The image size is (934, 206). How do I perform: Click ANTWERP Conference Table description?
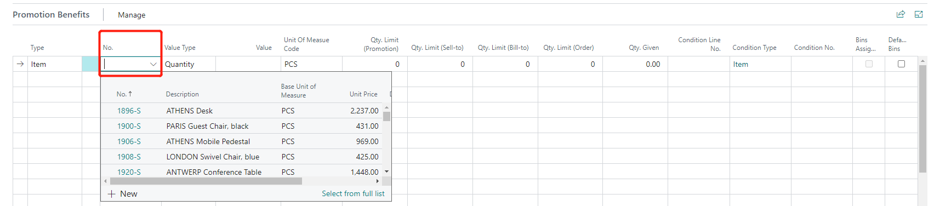point(214,172)
